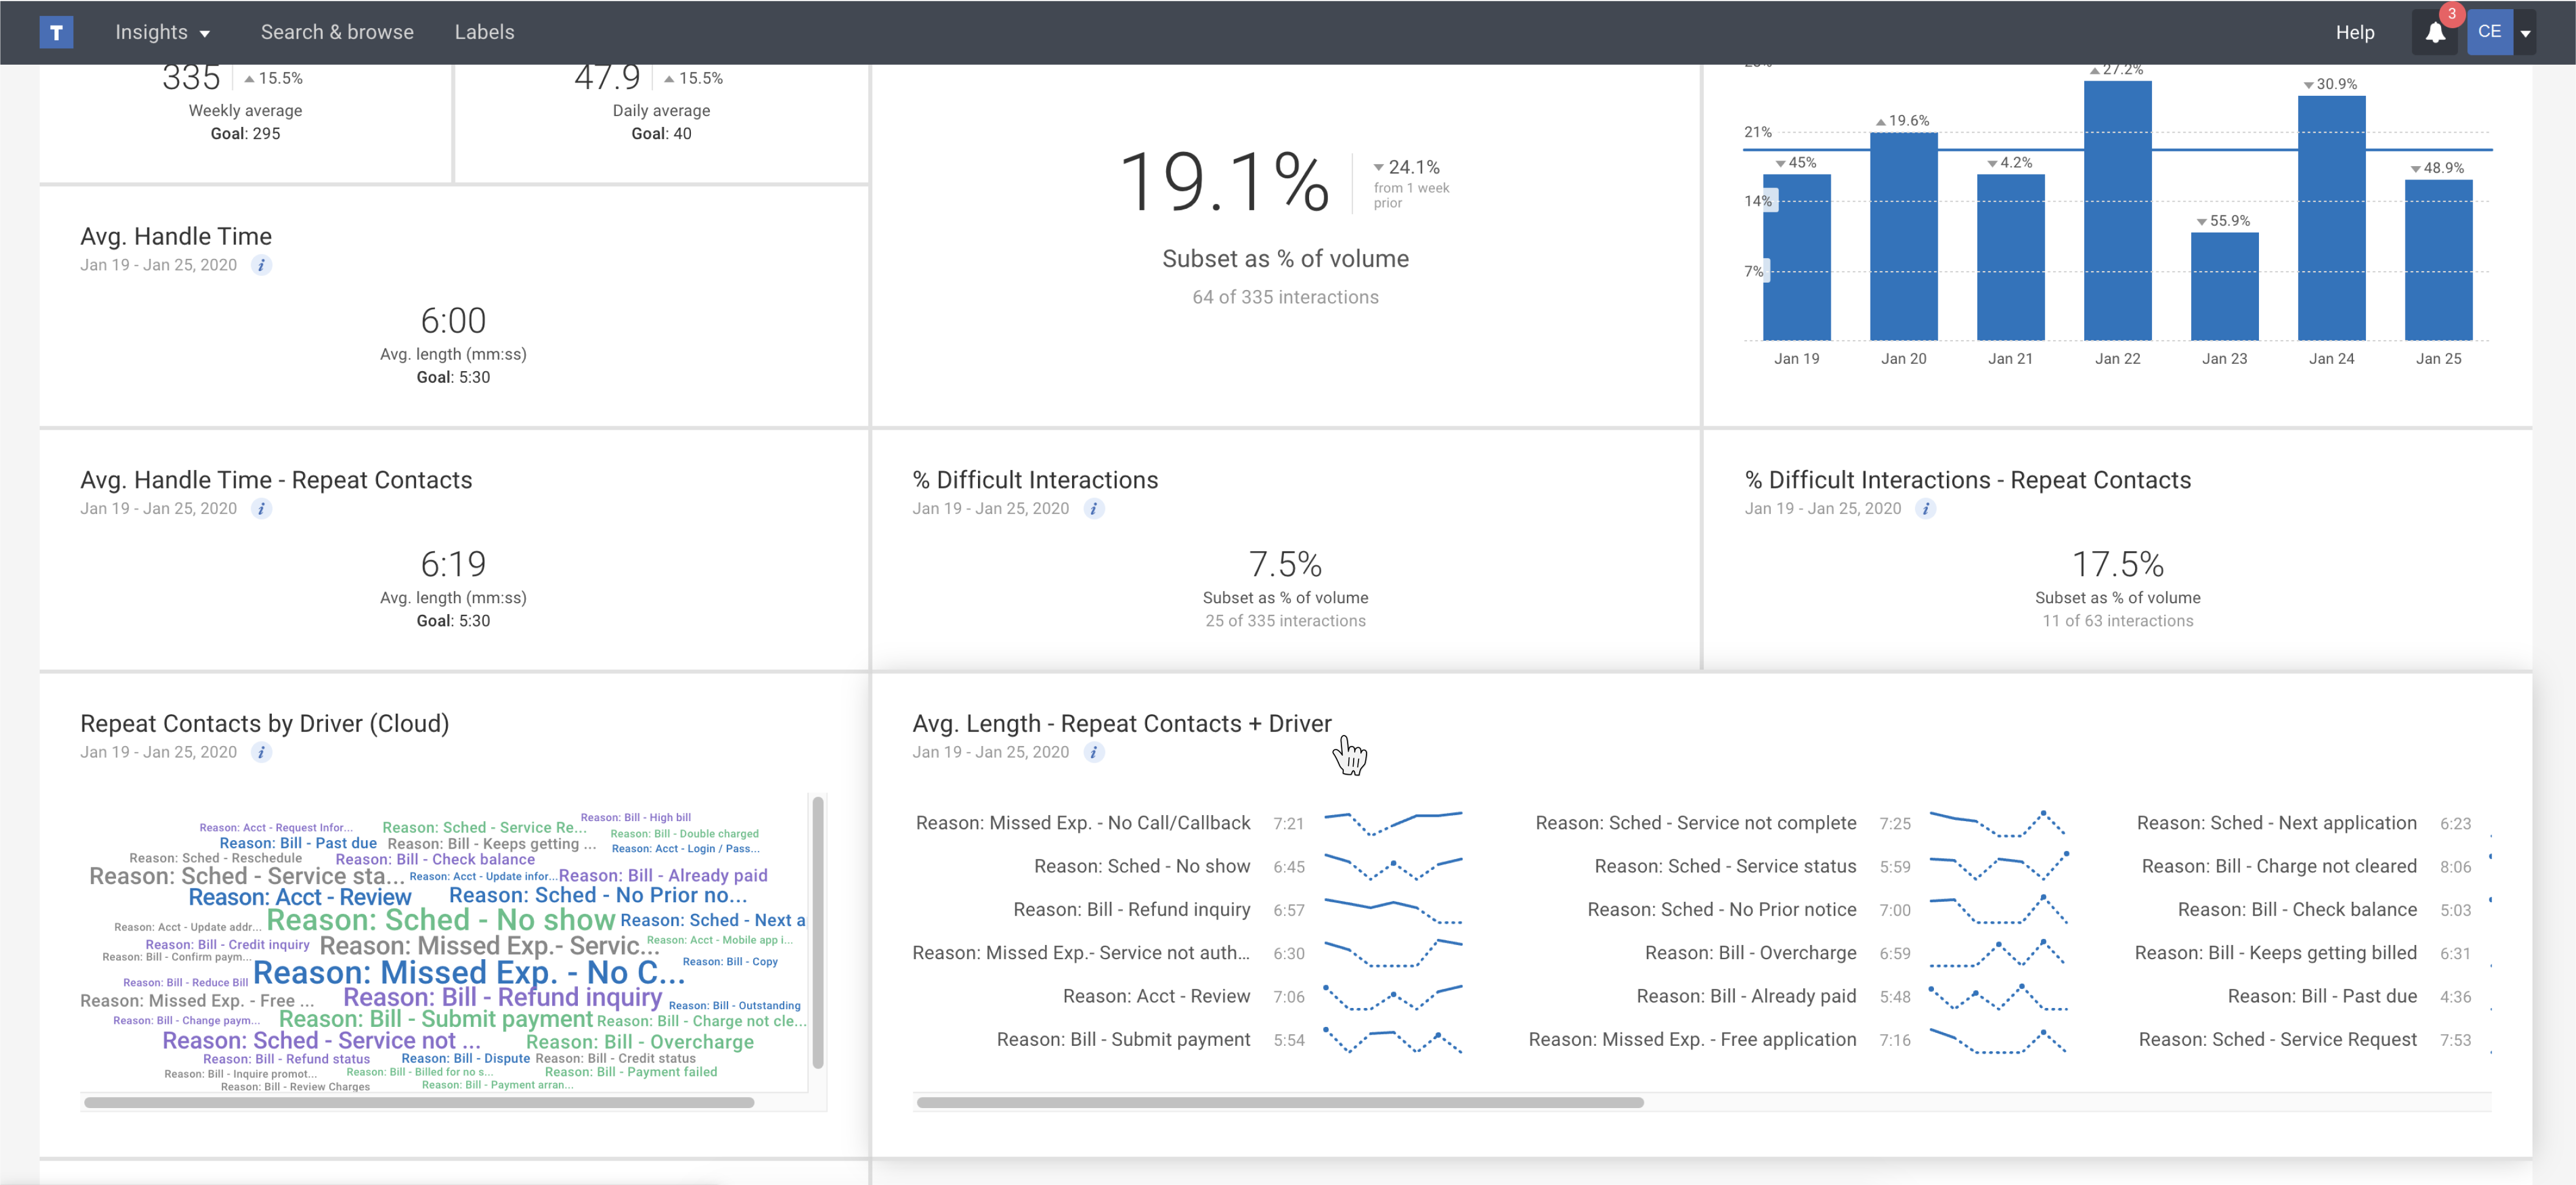Click info icon under Avg. Handle Time - Repeat Contacts
The height and width of the screenshot is (1185, 2576).
[261, 509]
